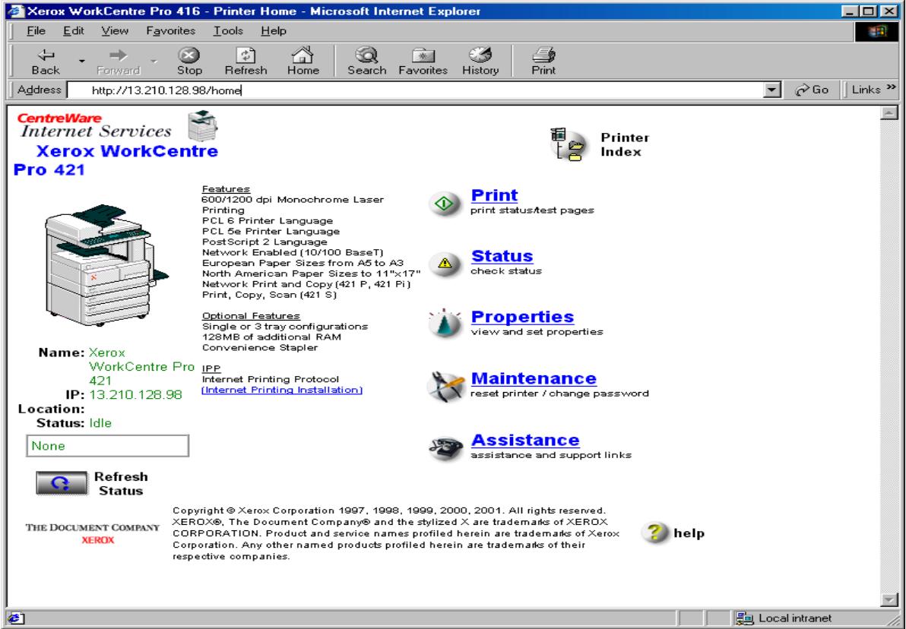
Task: Click the Status value Idle
Action: [x=100, y=423]
